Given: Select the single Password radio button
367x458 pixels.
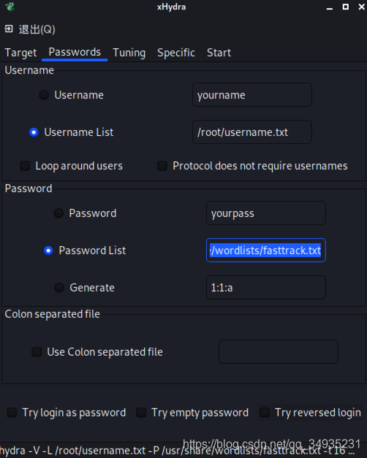Looking at the screenshot, I should pyautogui.click(x=58, y=213).
